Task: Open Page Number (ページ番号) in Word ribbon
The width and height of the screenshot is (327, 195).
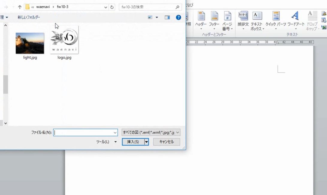Action: coord(227,21)
